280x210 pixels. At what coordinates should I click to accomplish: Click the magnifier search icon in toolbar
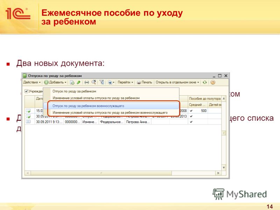pos(94,82)
